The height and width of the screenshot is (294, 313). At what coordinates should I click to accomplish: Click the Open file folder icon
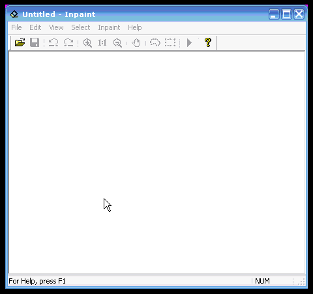point(20,42)
